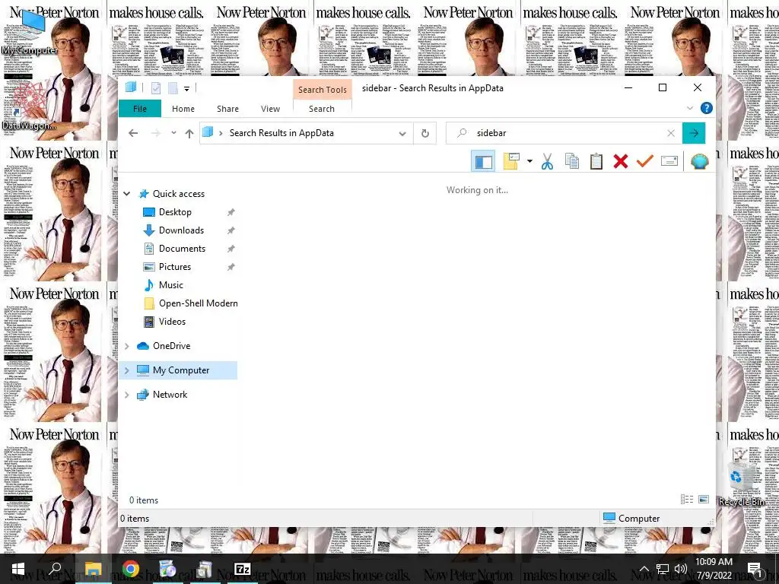The image size is (779, 584).
Task: Open the DataWagon desktop shortcut
Action: coord(29,106)
